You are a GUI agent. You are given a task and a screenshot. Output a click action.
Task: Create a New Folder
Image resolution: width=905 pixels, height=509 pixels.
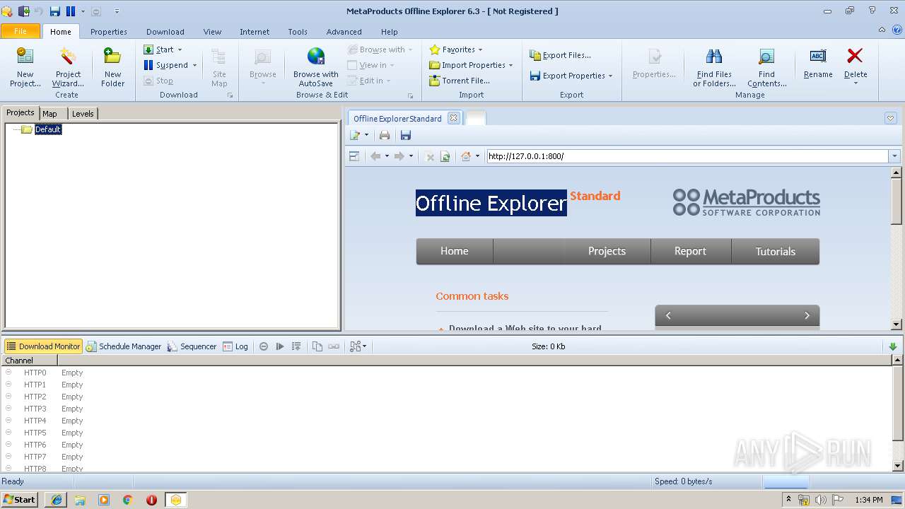pos(112,67)
